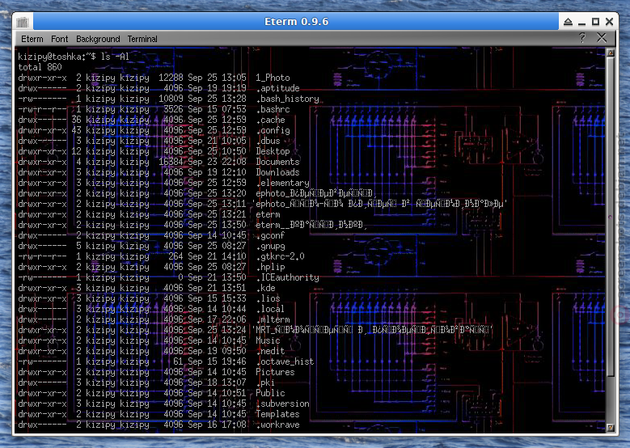The width and height of the screenshot is (630, 448).
Task: Click the .subversion directory name
Action: (282, 404)
